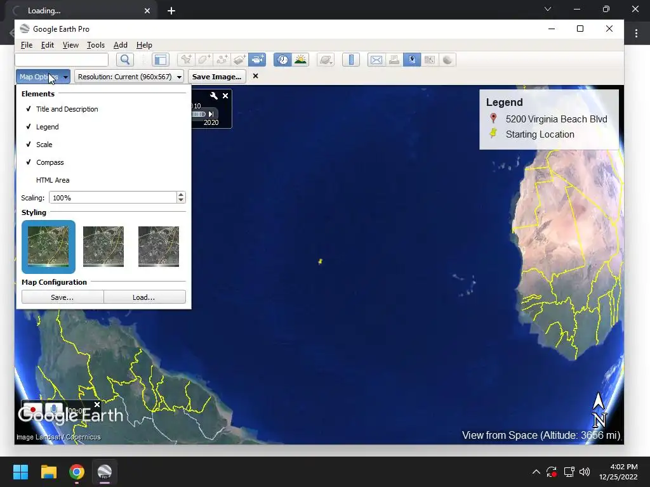Show hidden system tray icons
650x487 pixels.
click(536, 472)
